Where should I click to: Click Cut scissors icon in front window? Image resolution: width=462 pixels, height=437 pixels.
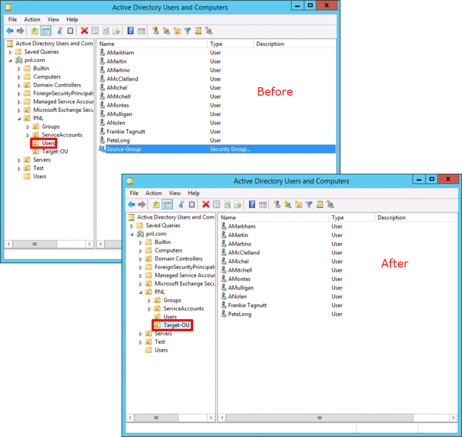click(x=181, y=204)
